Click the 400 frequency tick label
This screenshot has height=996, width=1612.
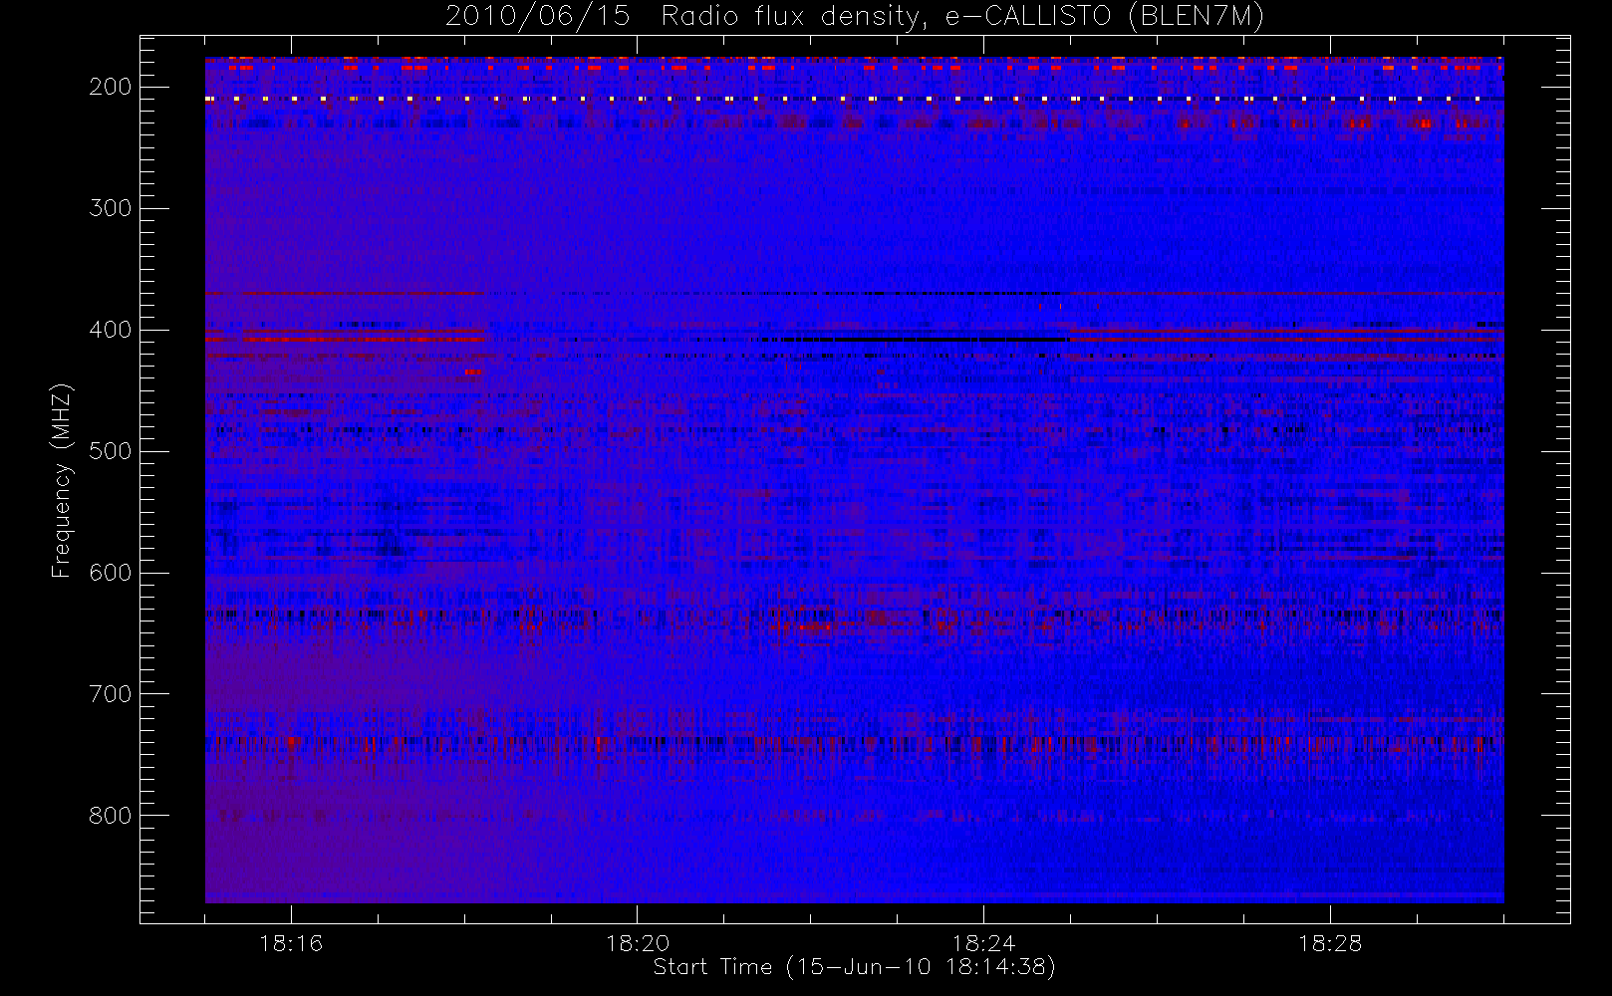(111, 330)
